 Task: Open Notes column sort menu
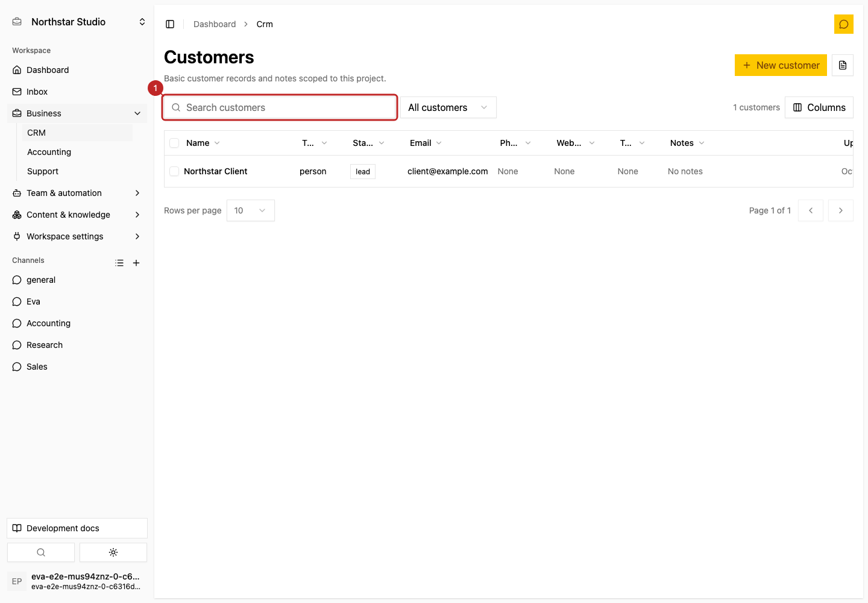687,143
